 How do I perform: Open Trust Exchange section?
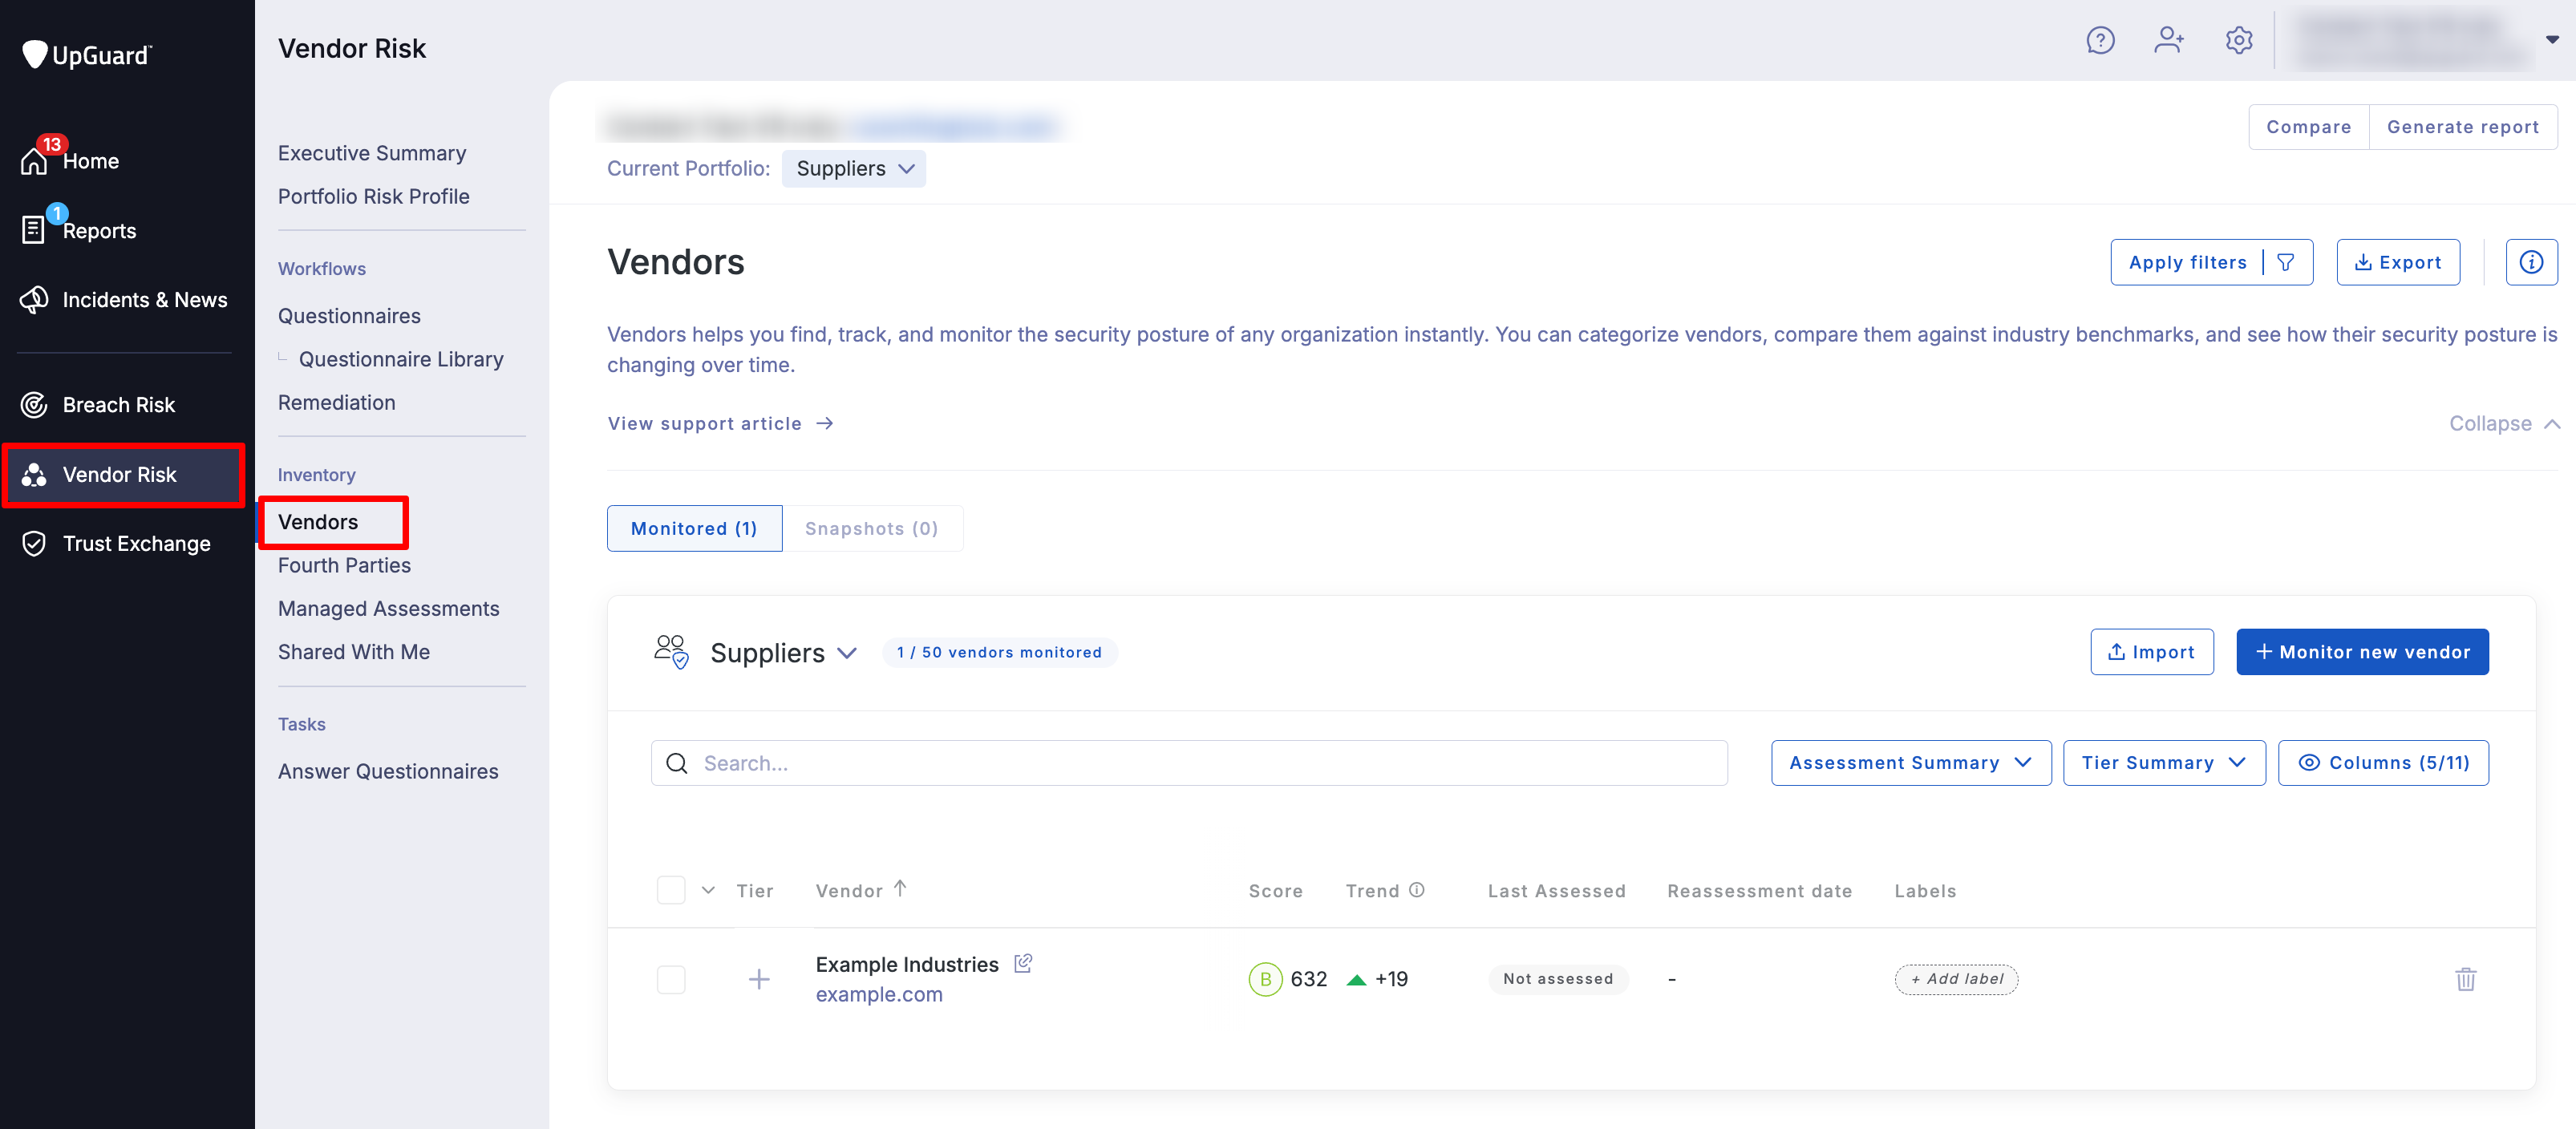(x=116, y=543)
